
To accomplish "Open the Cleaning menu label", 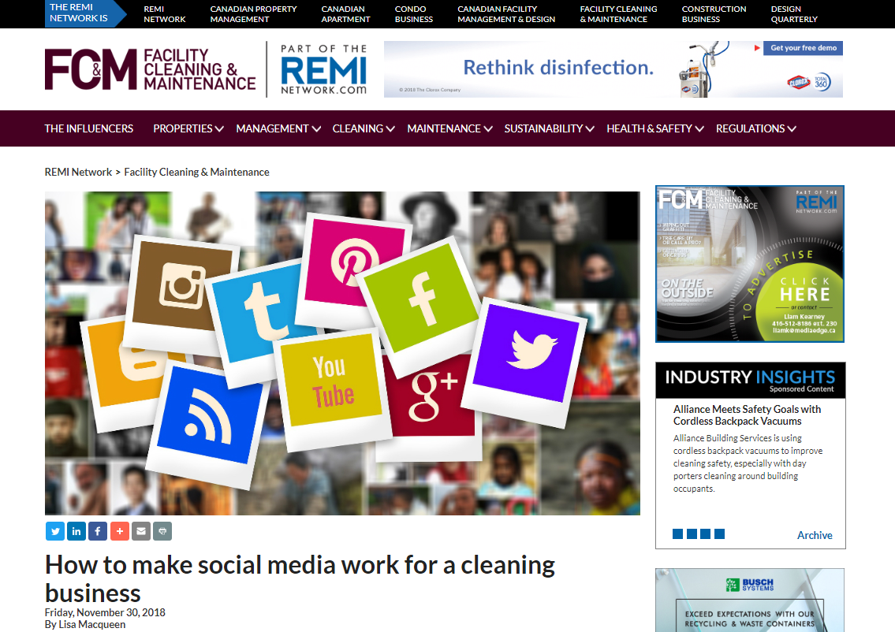I will coord(358,129).
